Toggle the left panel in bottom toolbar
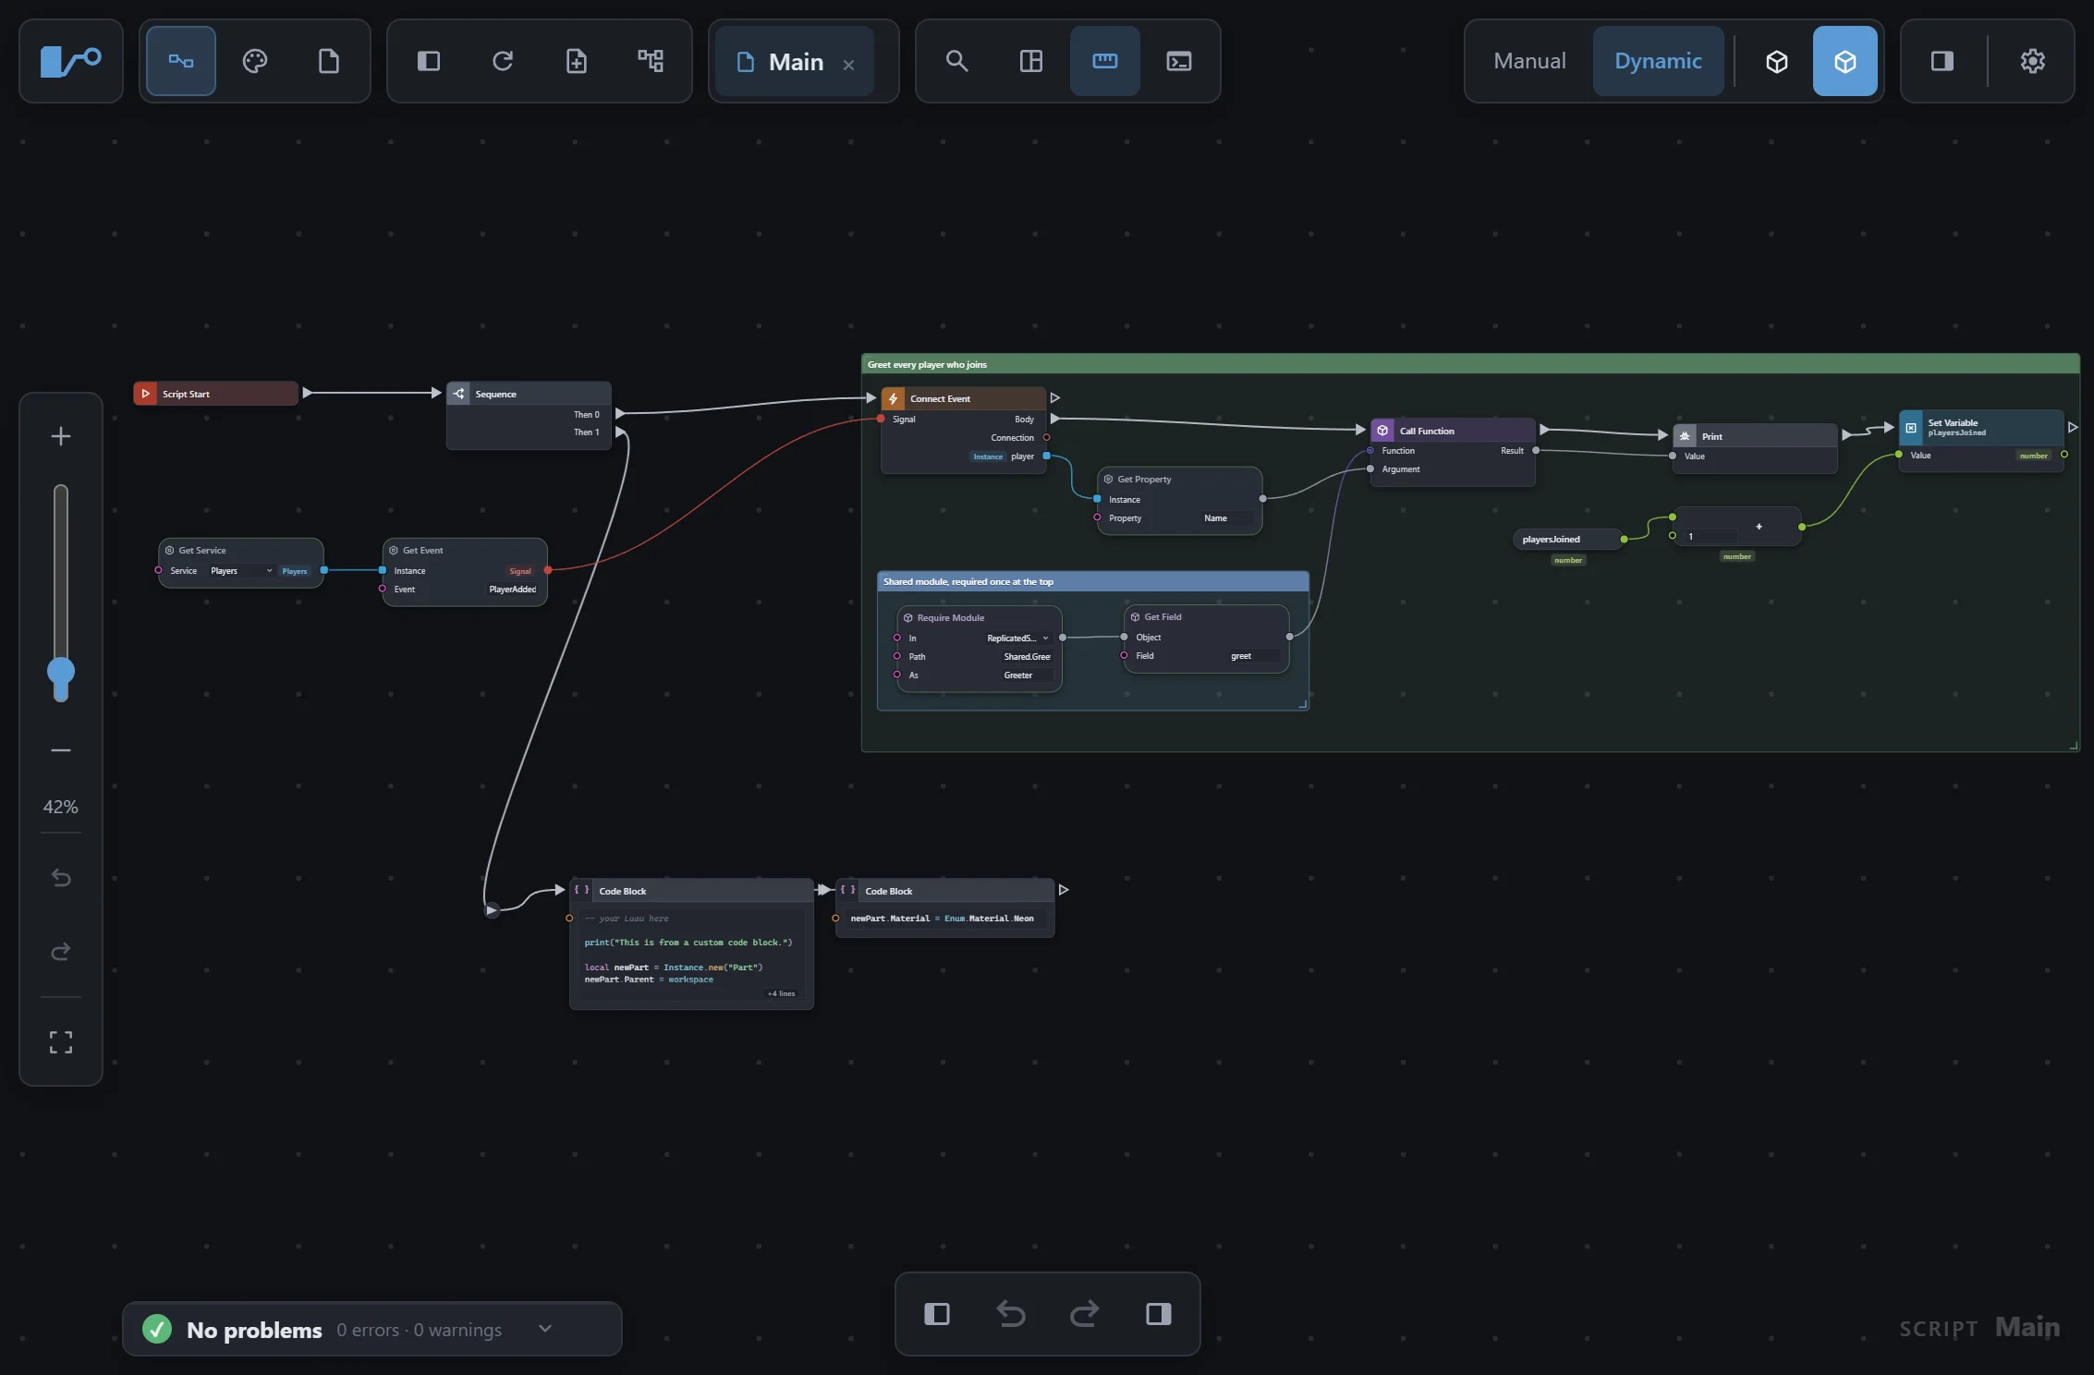Screen dimensions: 2094x1375 [x=937, y=1314]
